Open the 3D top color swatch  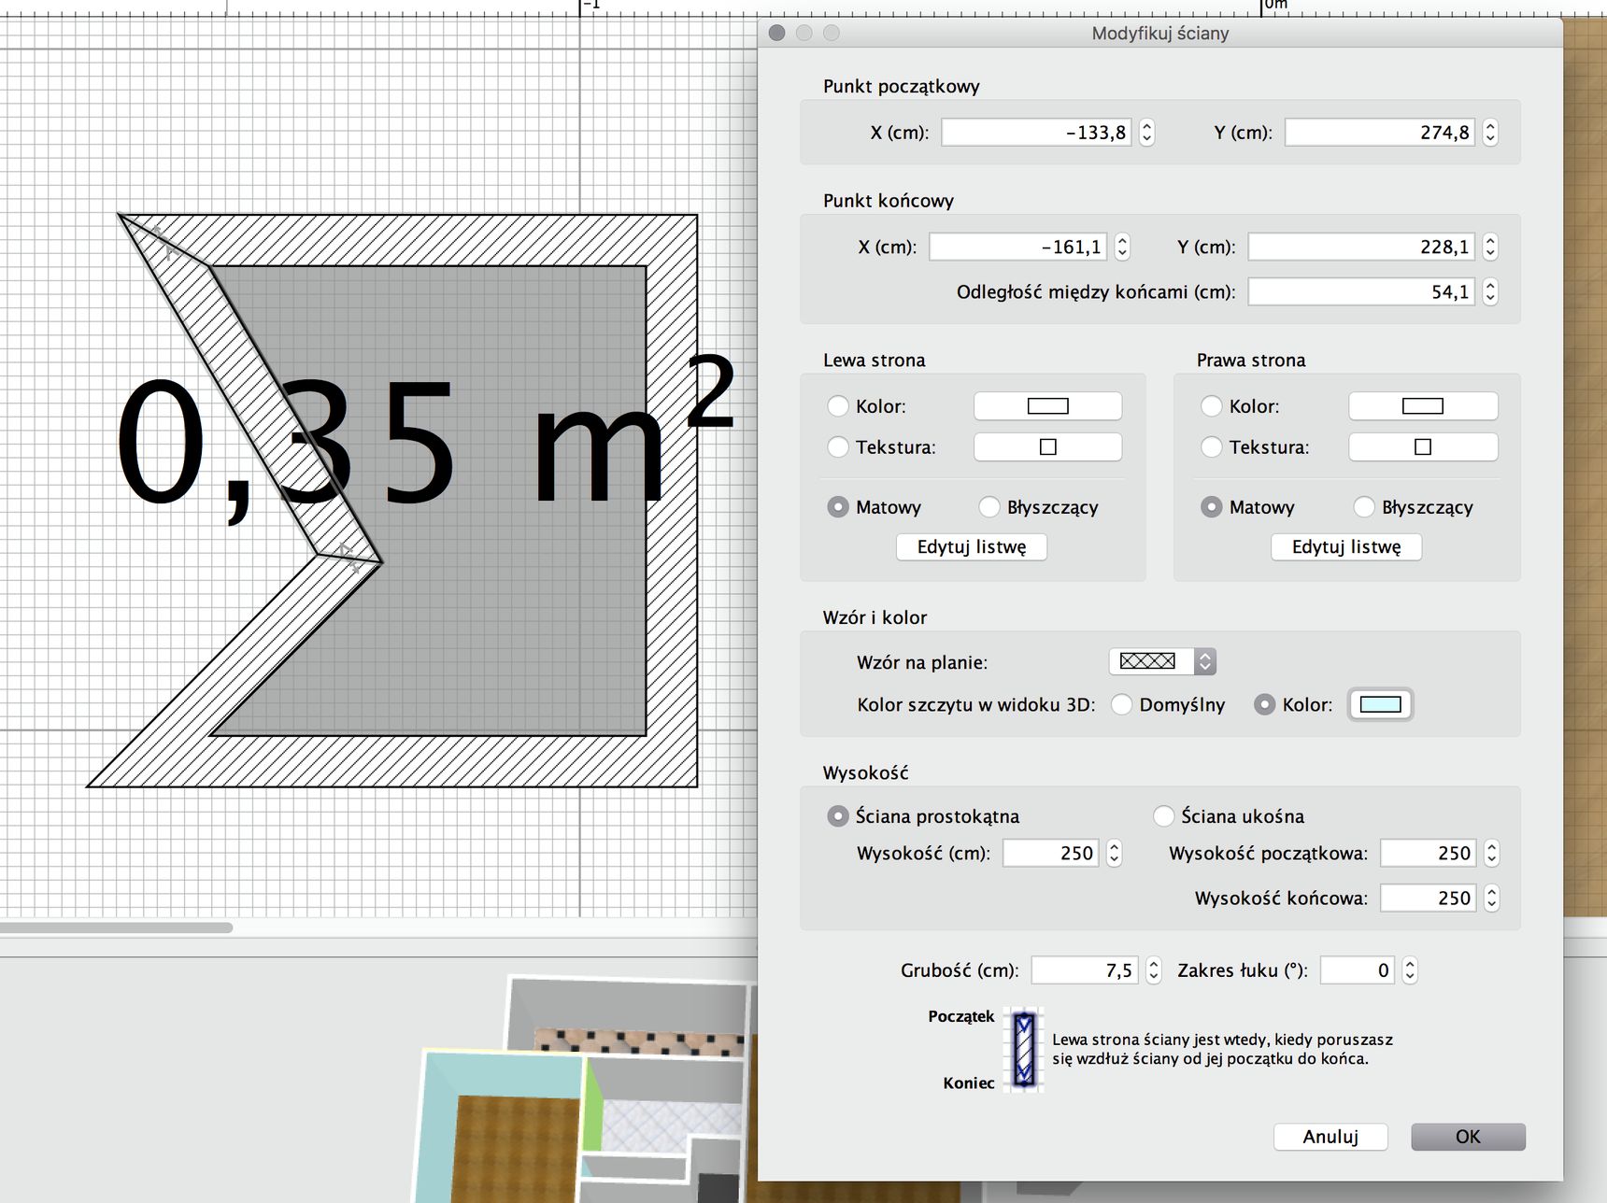point(1380,704)
